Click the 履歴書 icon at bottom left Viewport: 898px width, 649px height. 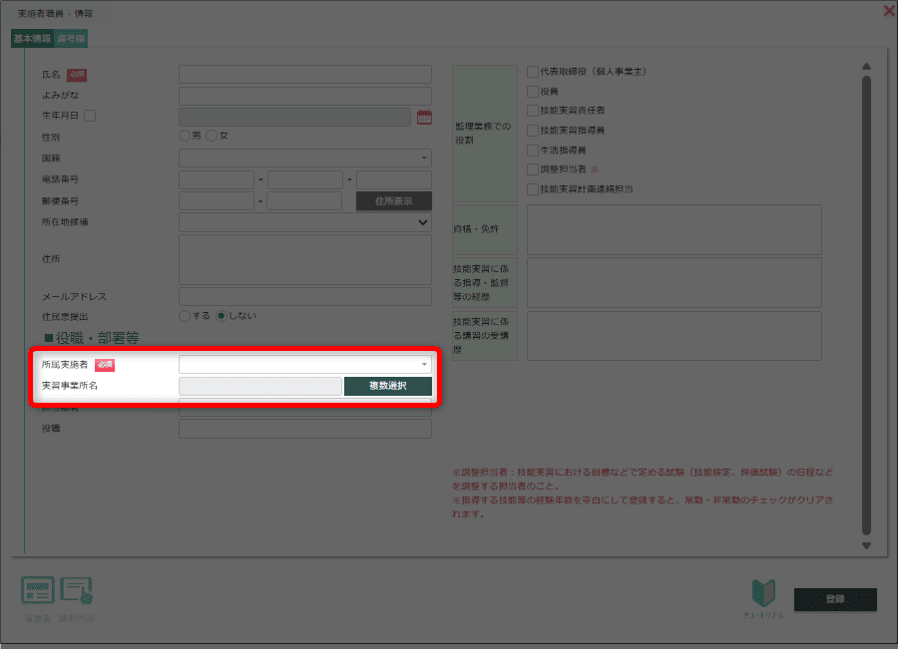tap(37, 591)
